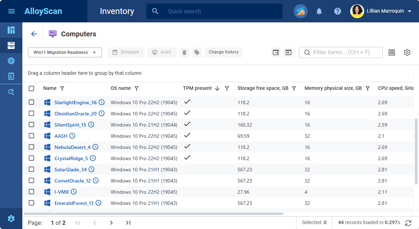Check the SolarGlade_34 row checkbox
Viewport: 419px width, 229px height.
pos(31,169)
